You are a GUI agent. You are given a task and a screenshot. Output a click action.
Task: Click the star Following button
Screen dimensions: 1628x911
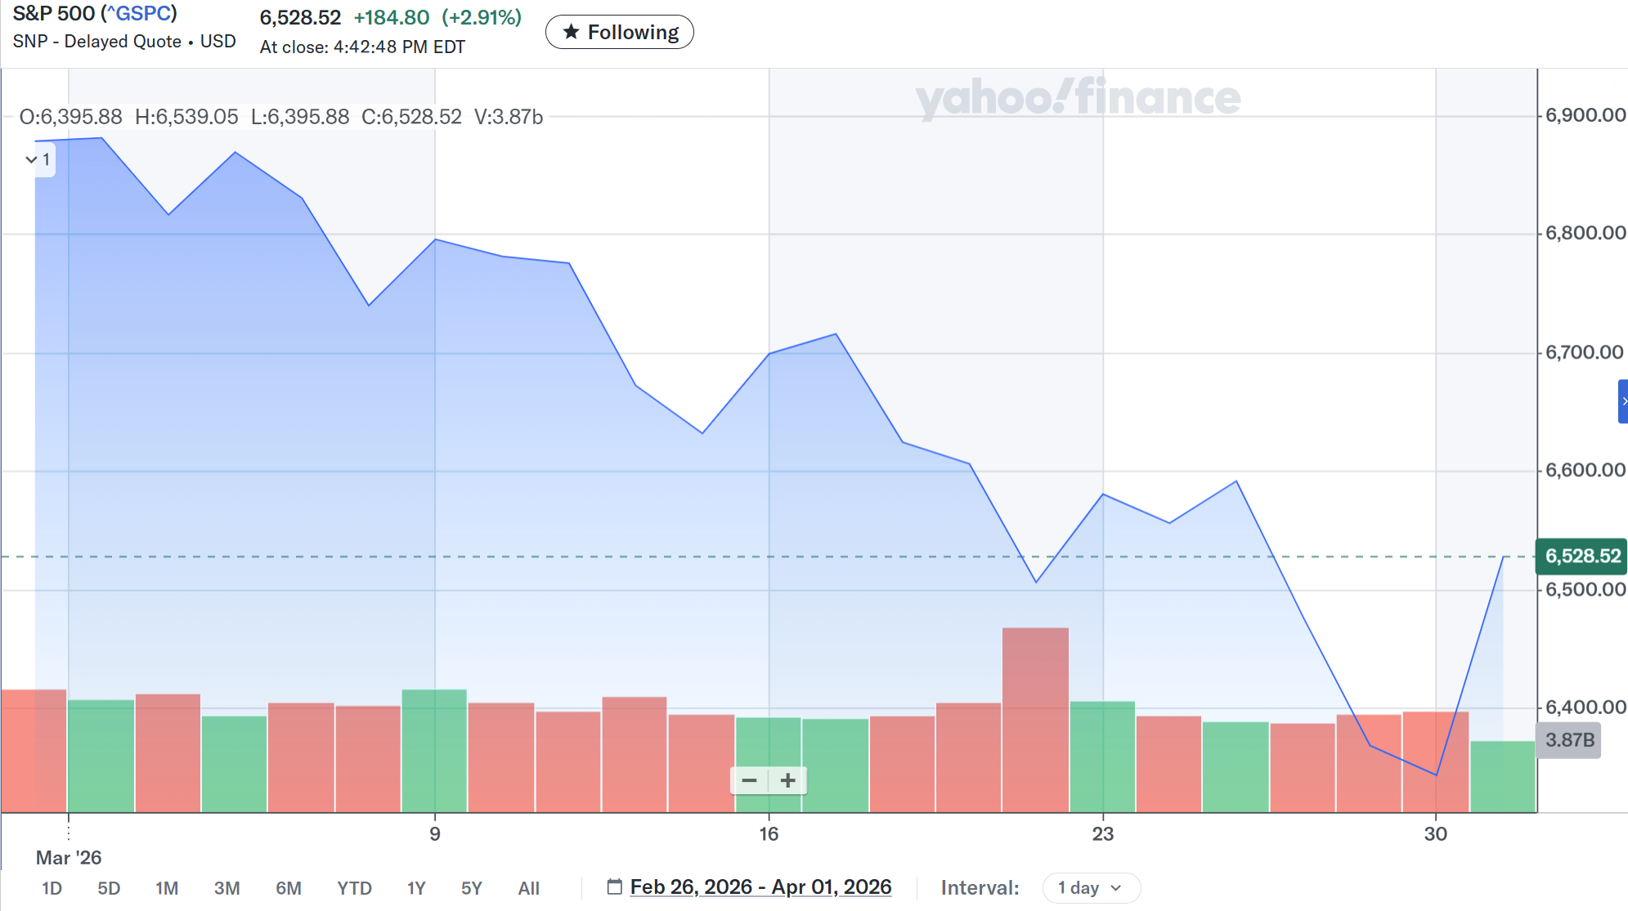point(619,32)
